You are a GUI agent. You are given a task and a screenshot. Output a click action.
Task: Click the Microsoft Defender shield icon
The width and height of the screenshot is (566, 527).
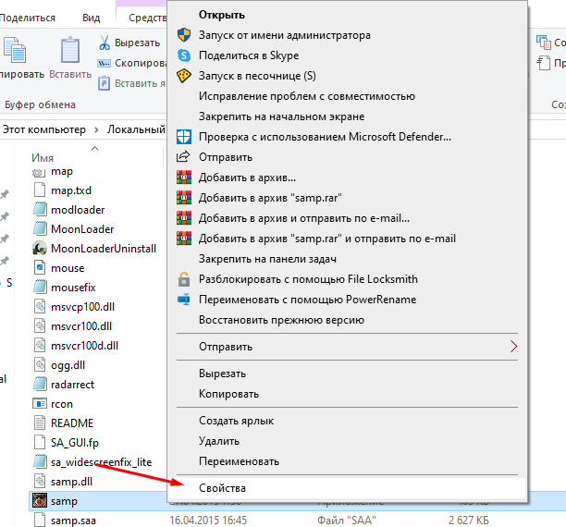coord(183,137)
